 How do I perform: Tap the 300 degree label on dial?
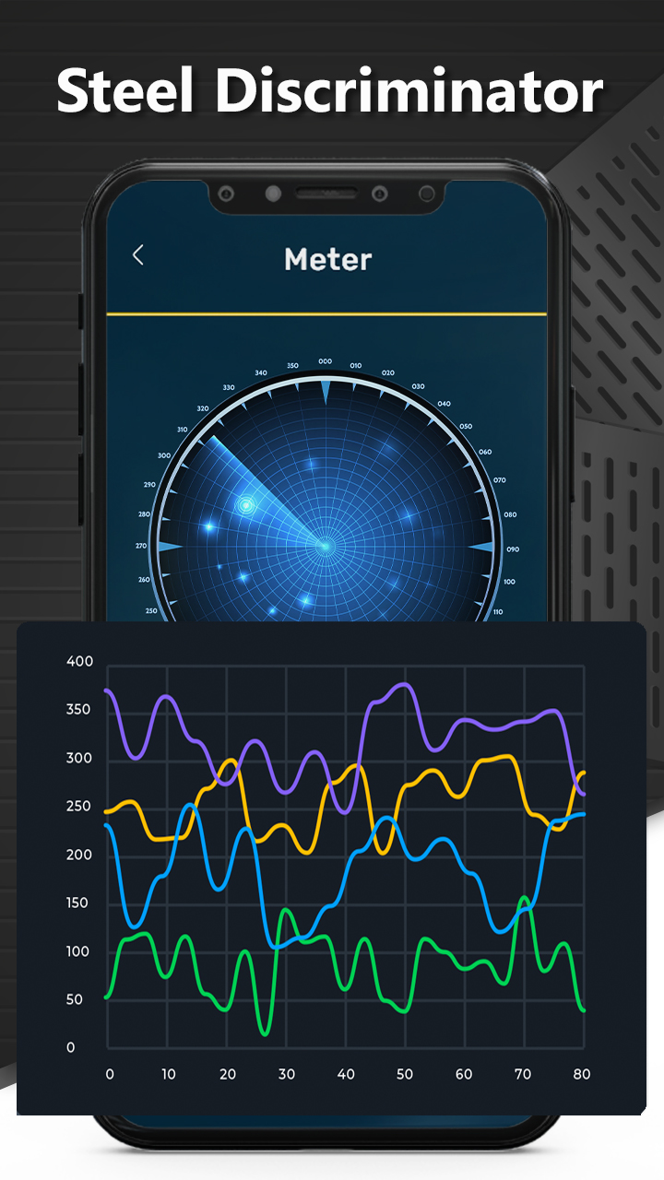164,455
